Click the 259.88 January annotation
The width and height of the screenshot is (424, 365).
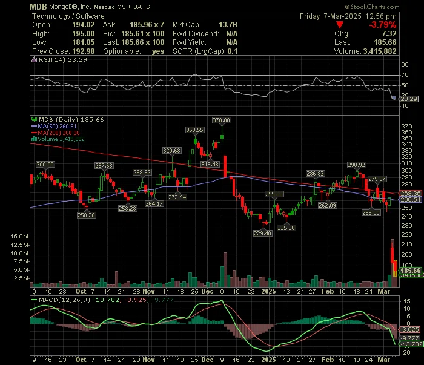[274, 194]
